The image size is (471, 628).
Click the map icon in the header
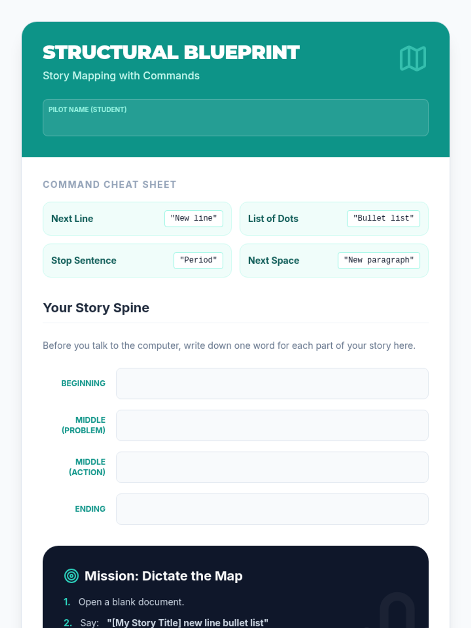point(413,58)
